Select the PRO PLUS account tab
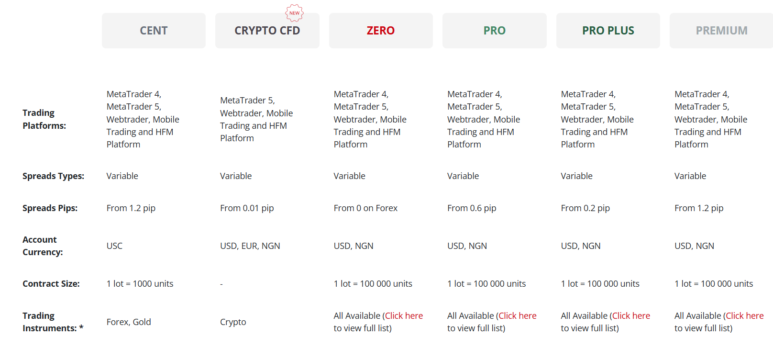The width and height of the screenshot is (773, 337). [x=608, y=31]
